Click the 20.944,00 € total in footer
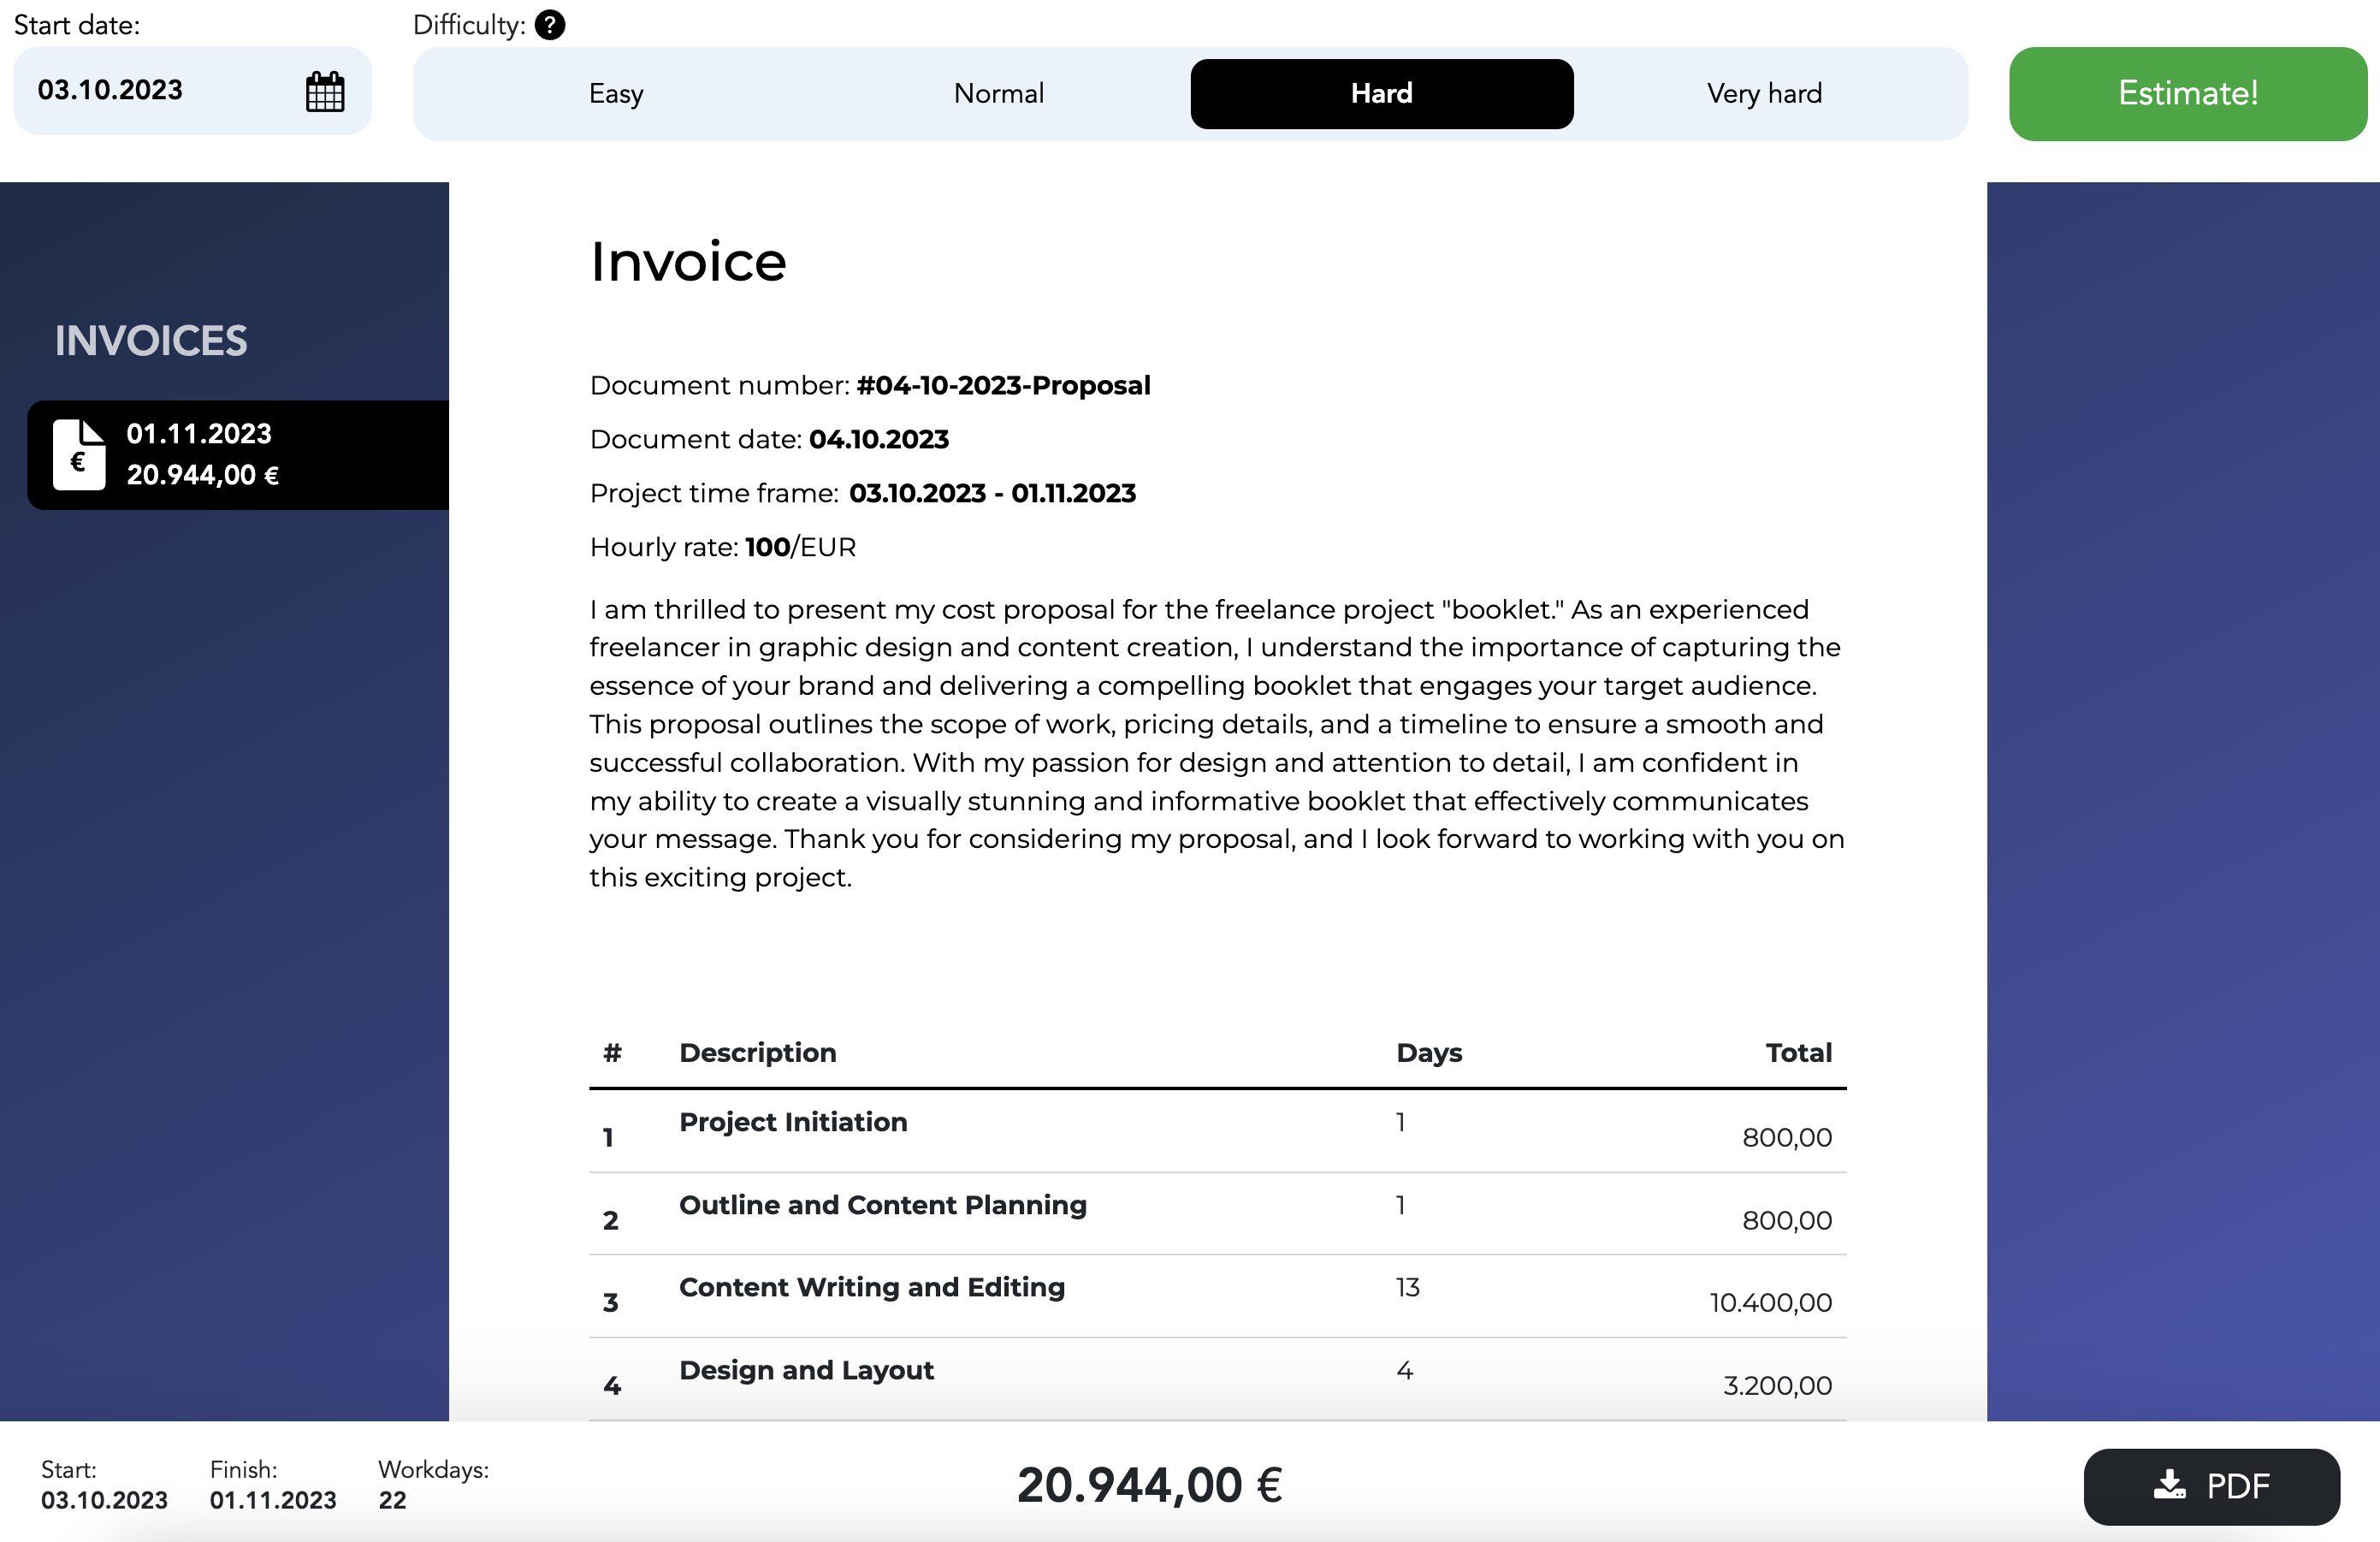 (1149, 1485)
